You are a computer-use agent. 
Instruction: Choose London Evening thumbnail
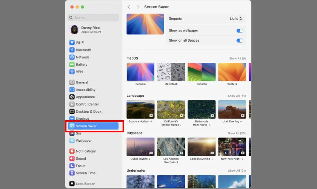point(202,147)
